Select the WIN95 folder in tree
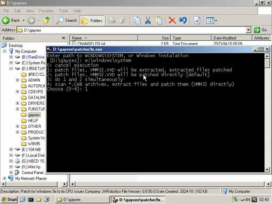 [x=34, y=143]
